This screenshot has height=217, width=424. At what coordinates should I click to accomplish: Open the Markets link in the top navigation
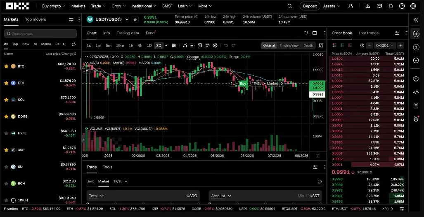[78, 6]
